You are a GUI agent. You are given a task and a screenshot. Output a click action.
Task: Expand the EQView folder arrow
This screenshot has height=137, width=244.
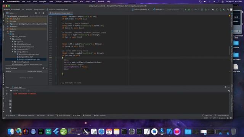click(13, 41)
